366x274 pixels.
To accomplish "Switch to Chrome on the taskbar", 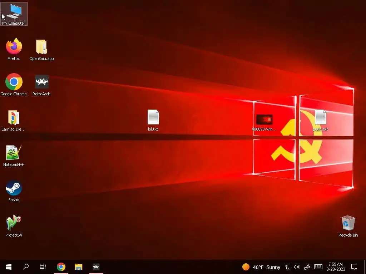I will tap(61, 267).
